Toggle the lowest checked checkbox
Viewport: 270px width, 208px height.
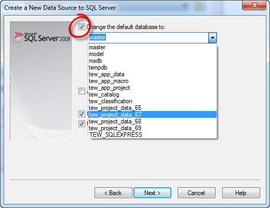(82, 123)
